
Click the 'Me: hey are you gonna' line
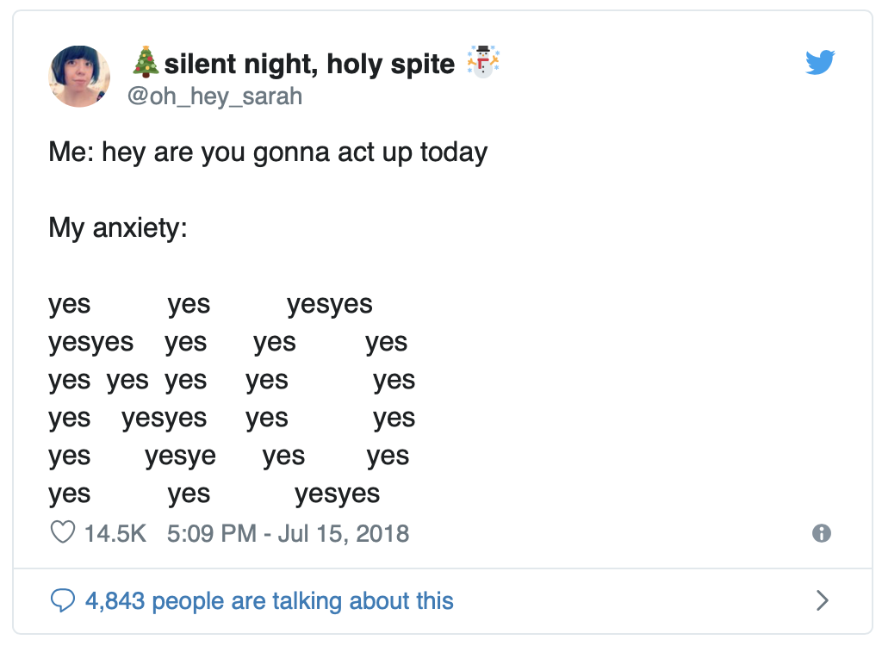click(268, 152)
